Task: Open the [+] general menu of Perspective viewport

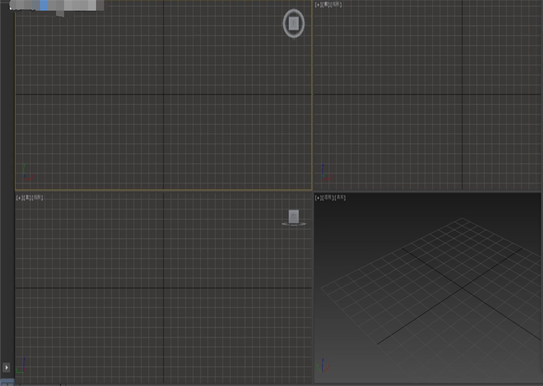Action: pos(318,197)
